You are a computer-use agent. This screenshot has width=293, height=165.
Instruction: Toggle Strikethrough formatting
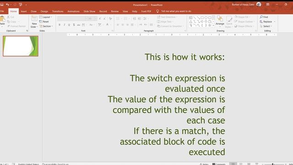[79, 25]
